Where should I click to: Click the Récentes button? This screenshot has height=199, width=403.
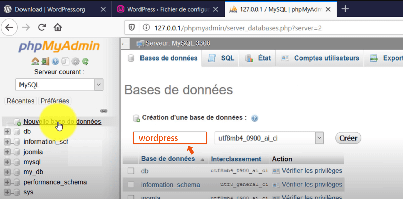21,101
